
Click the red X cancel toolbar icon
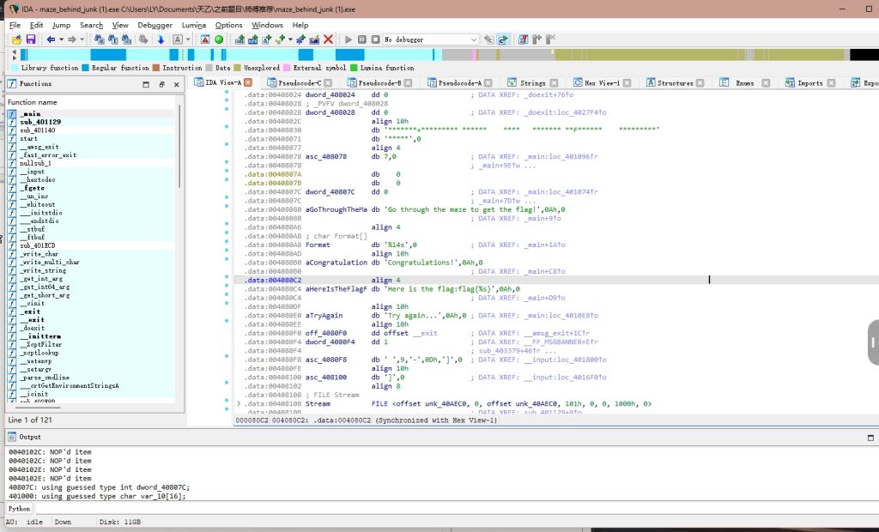coord(329,39)
